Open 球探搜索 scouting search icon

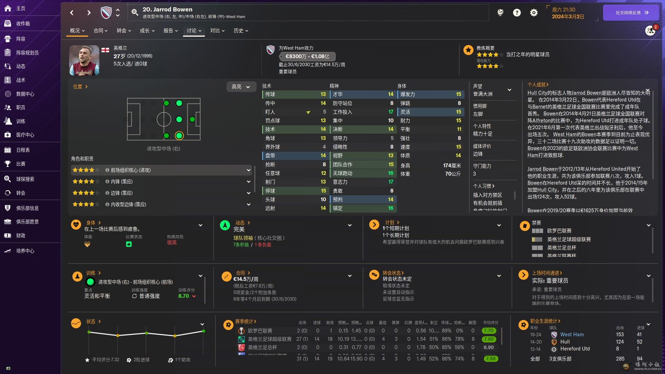[8, 179]
